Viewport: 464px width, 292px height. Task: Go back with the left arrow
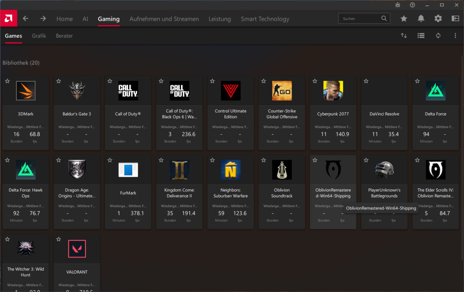(25, 18)
